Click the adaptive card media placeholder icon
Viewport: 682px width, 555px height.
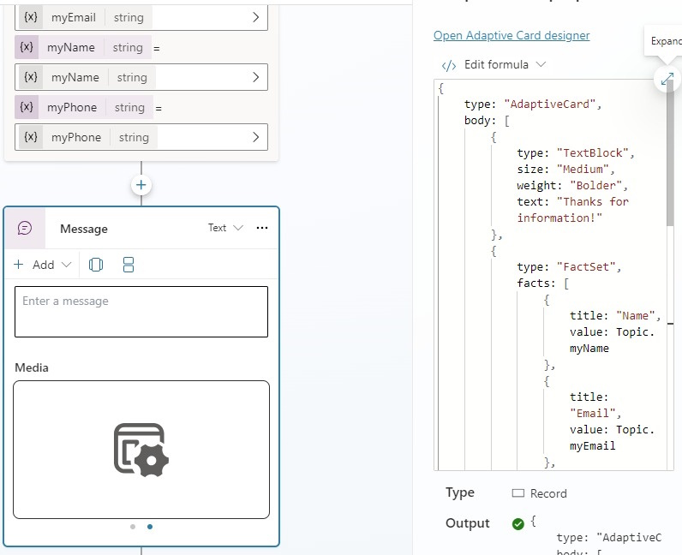(x=141, y=449)
